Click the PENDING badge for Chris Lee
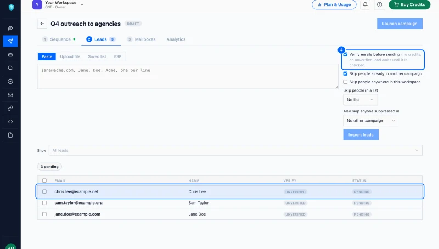The width and height of the screenshot is (439, 249). [362, 192]
